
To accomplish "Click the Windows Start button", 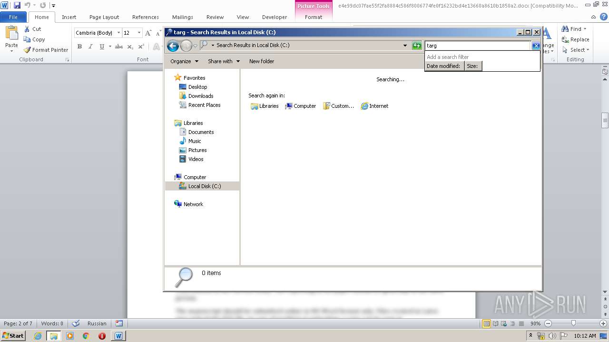I will tap(13, 336).
